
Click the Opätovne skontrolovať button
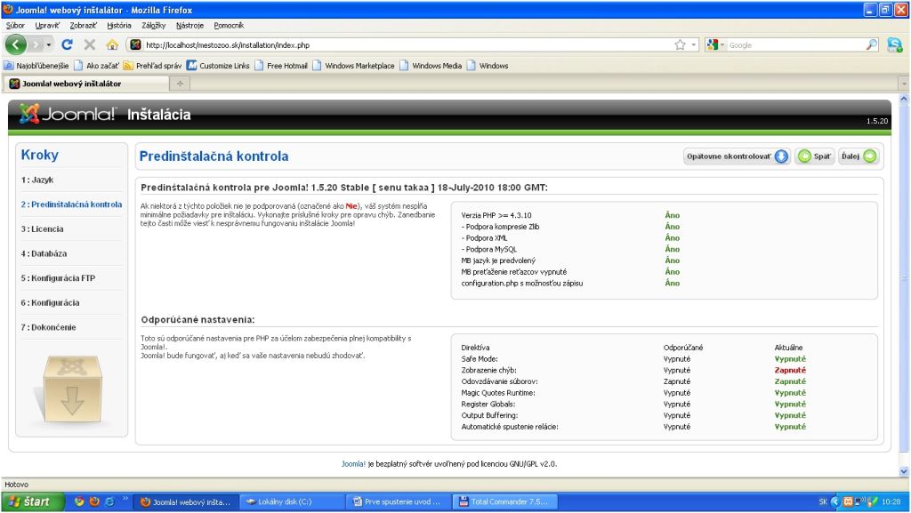(x=737, y=156)
